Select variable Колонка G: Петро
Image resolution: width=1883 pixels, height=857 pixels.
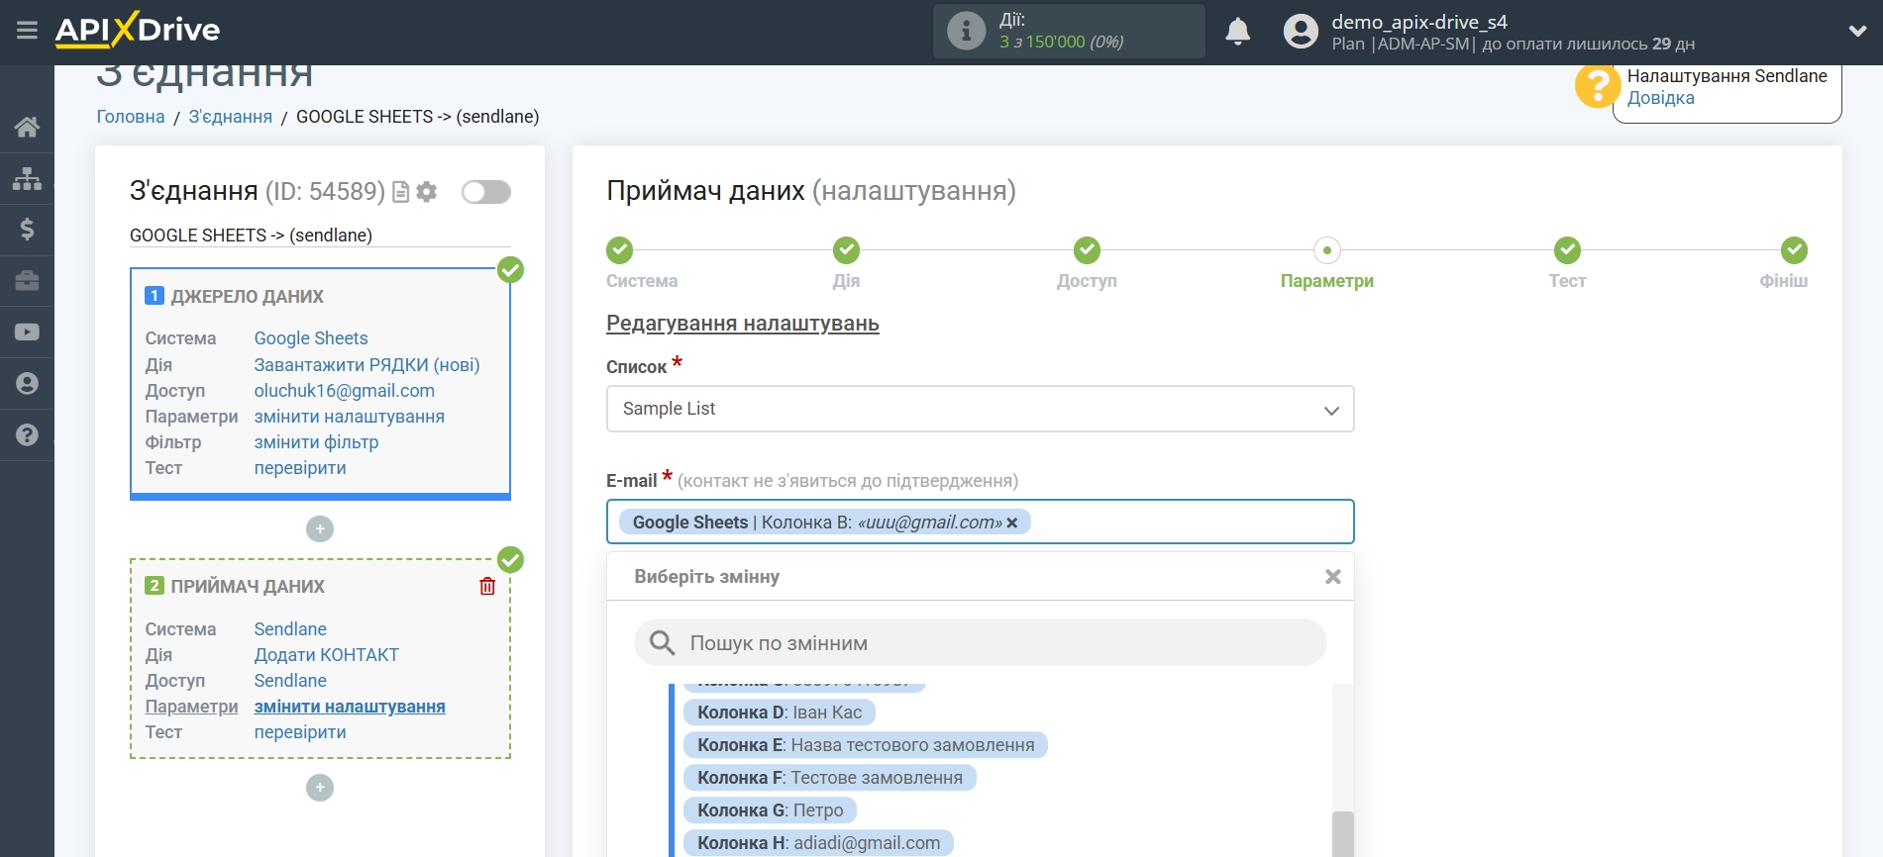click(x=770, y=810)
